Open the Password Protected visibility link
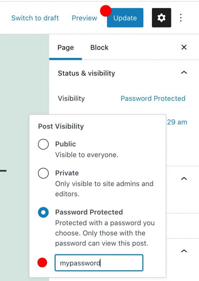This screenshot has height=281, width=199. point(153,99)
